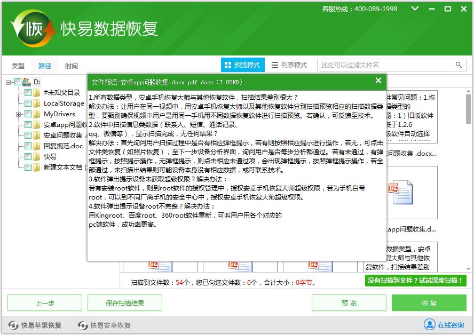Screen dimensions: 474x335
Task: Open 快易苹果恢复 Apple recovery tool
Action: pyautogui.click(x=35, y=325)
